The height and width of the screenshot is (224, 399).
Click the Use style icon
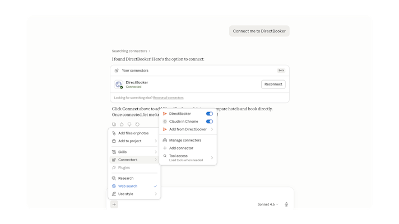(114, 194)
